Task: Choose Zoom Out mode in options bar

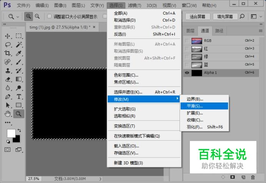Action: [37, 17]
